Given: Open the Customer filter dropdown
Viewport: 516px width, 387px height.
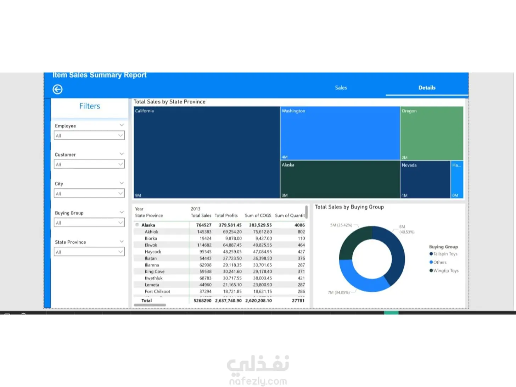Looking at the screenshot, I should pyautogui.click(x=89, y=164).
